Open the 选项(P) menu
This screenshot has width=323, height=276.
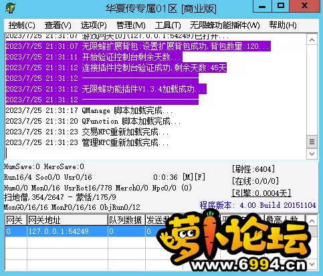click(94, 25)
